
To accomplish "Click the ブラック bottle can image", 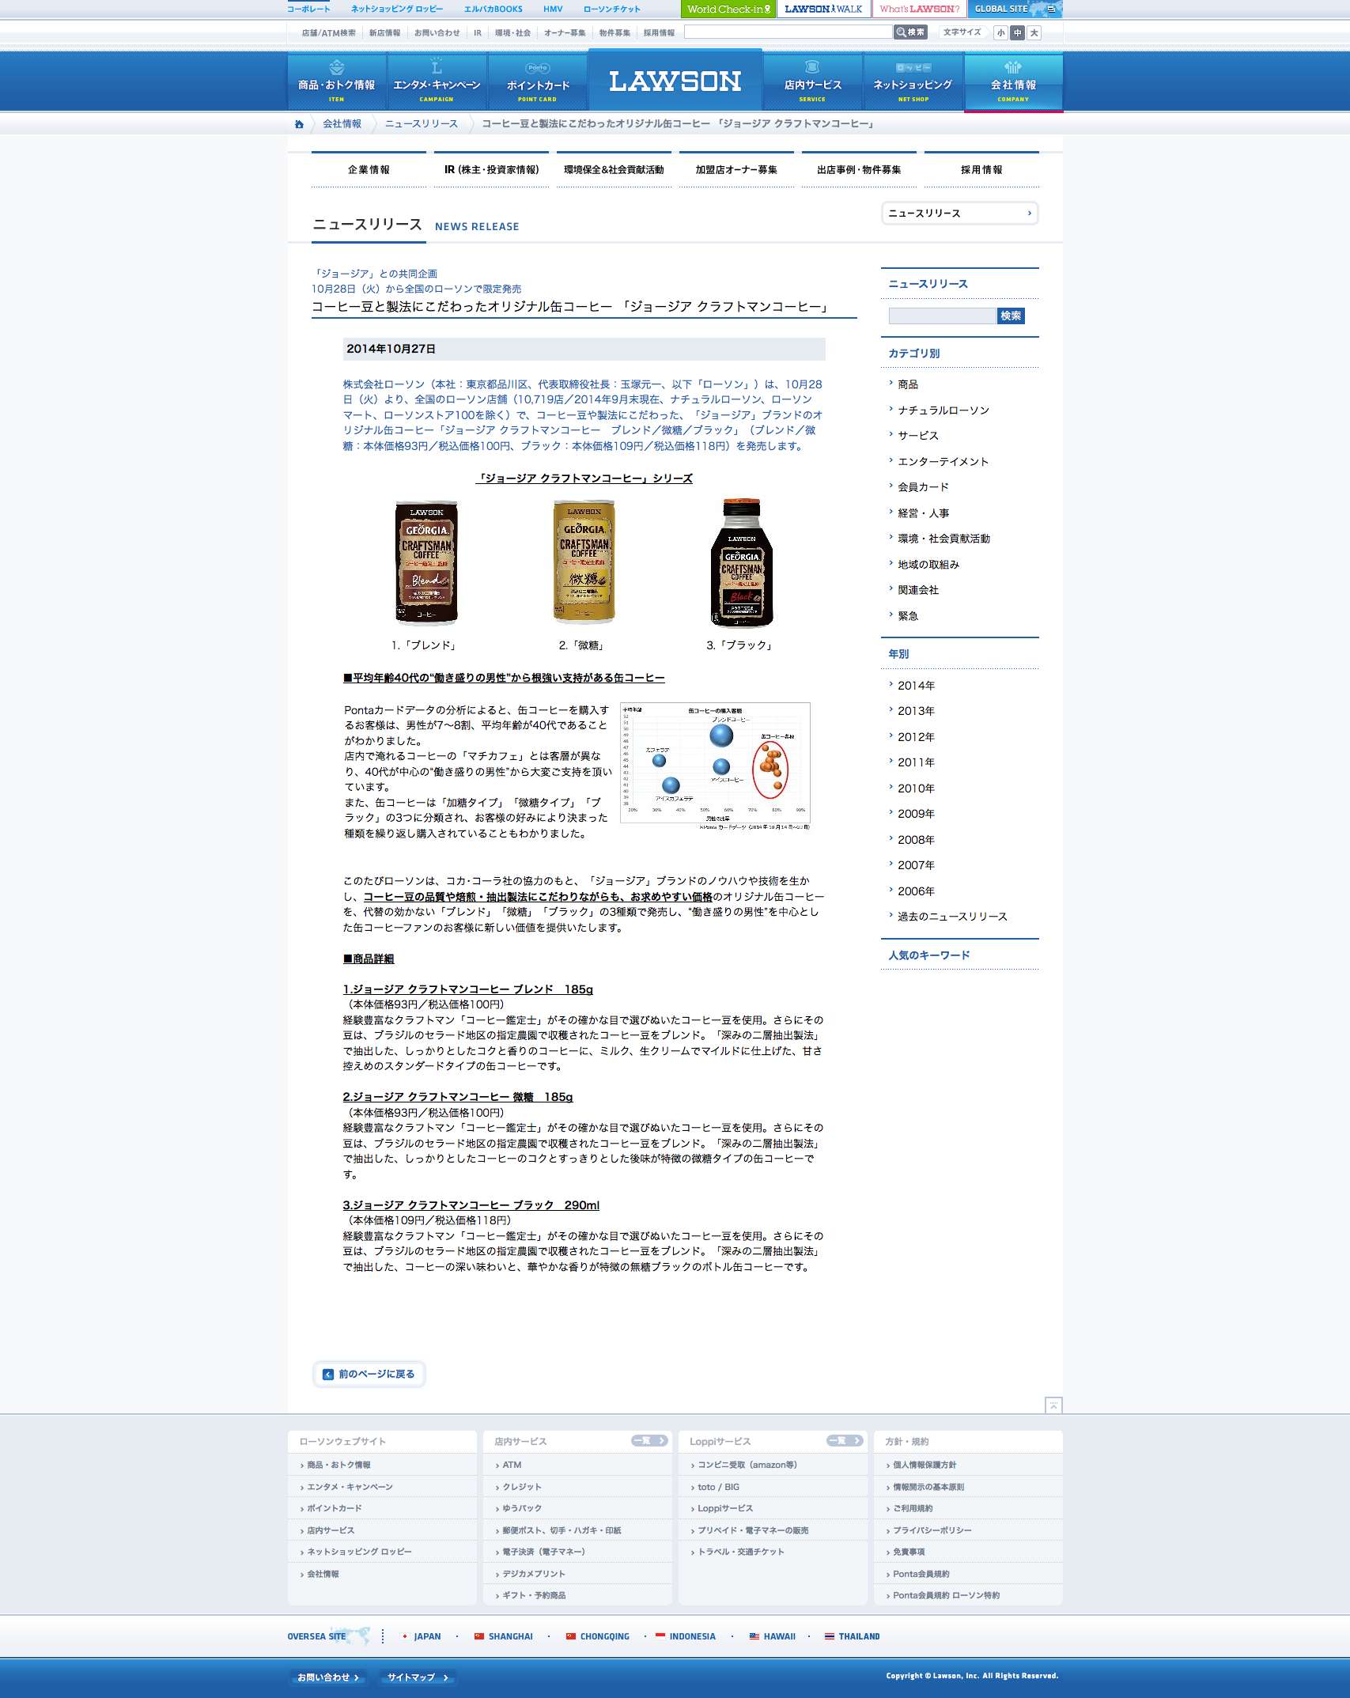I will (x=742, y=562).
